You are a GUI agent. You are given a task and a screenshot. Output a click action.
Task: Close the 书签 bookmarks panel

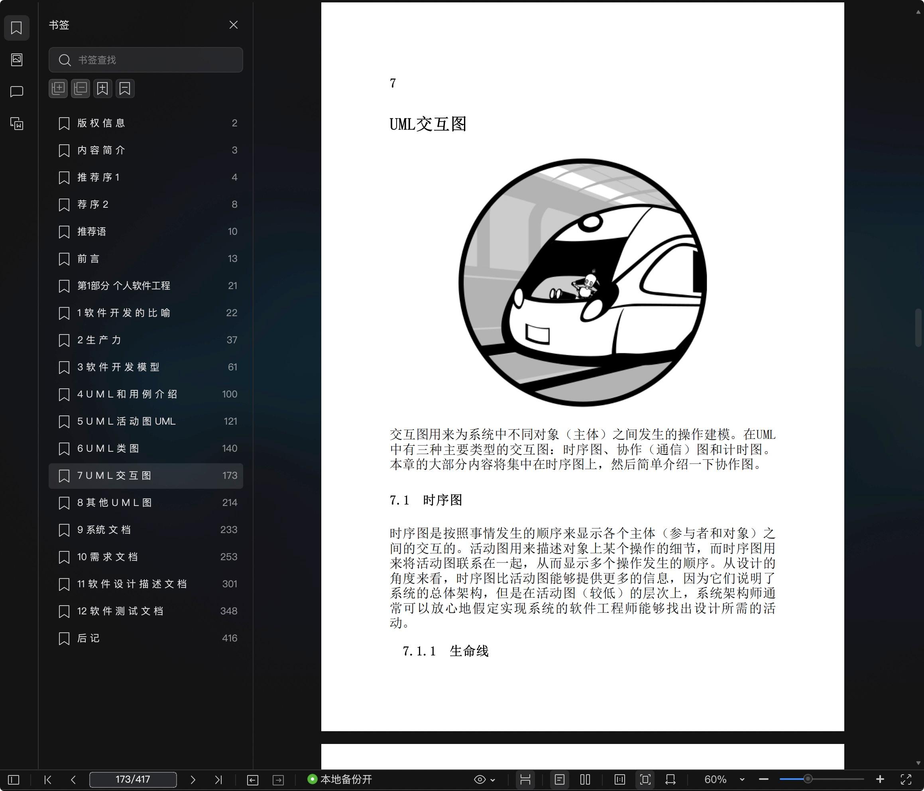coord(233,25)
